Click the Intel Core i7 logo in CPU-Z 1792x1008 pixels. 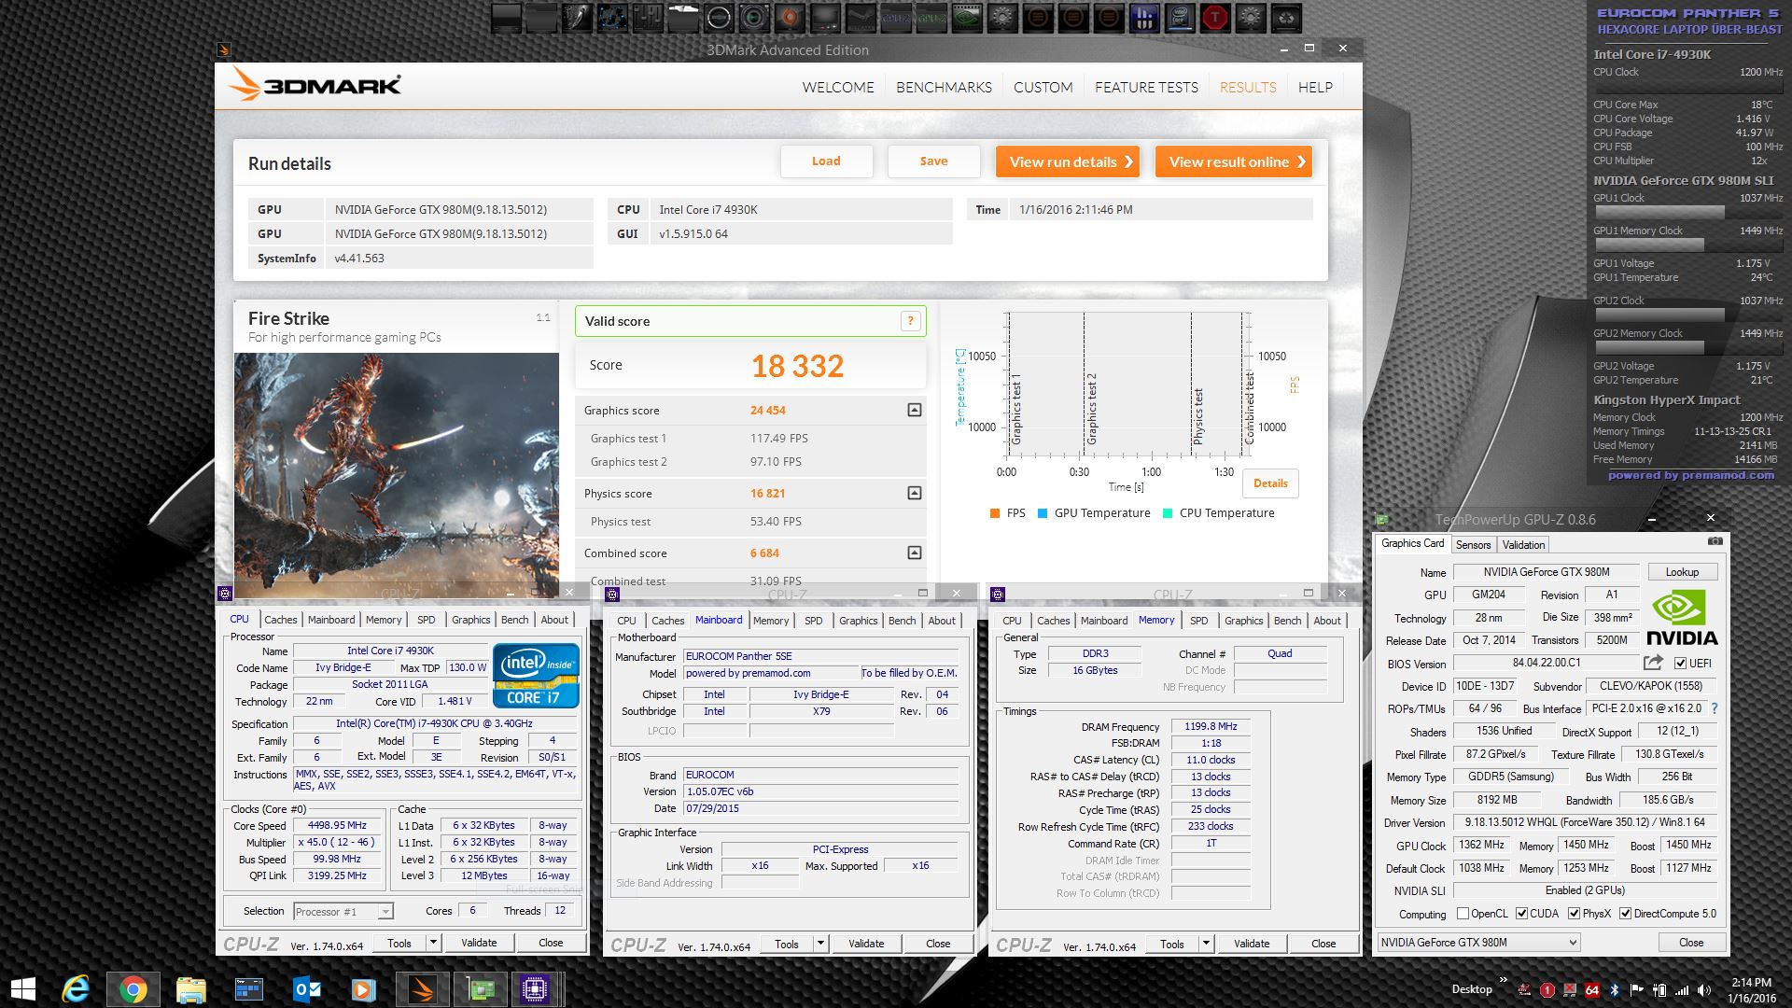click(x=536, y=675)
